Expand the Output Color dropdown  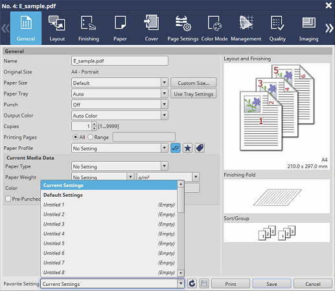tap(165, 115)
